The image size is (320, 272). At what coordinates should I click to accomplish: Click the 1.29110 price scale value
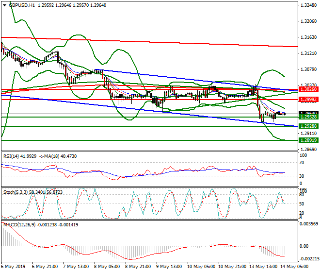(308, 134)
